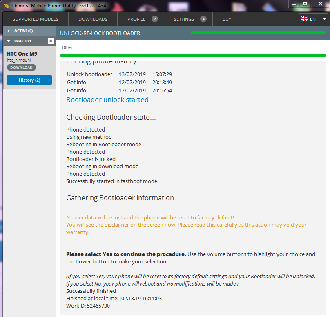Minimize the Chimera window
Image resolution: width=330 pixels, height=317 pixels.
tap(294, 4)
